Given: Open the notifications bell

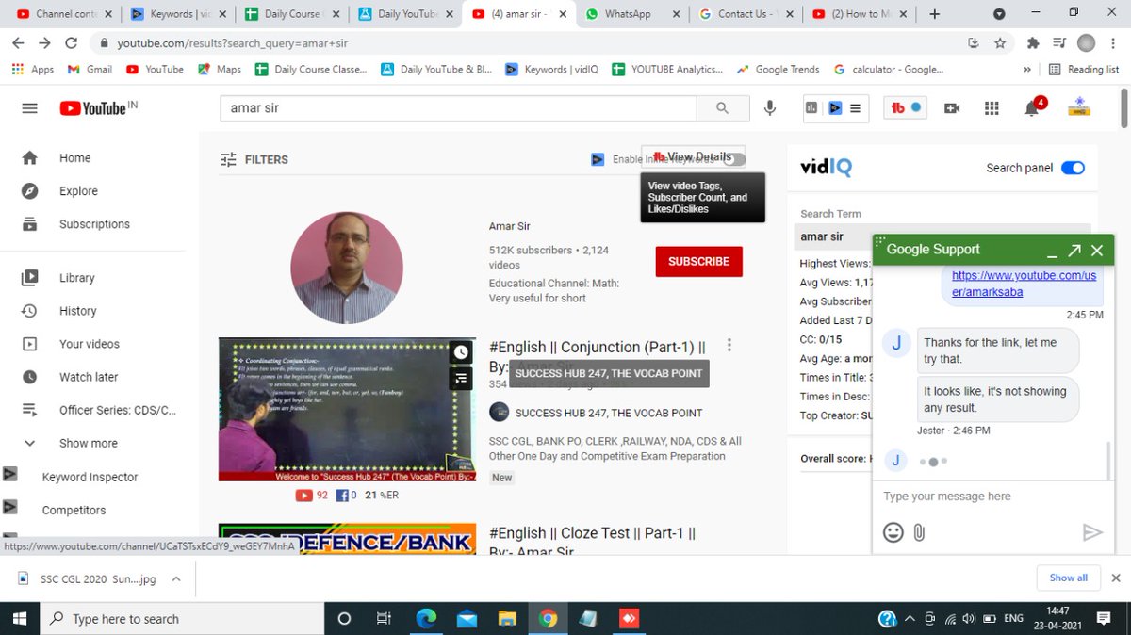Looking at the screenshot, I should (1032, 107).
